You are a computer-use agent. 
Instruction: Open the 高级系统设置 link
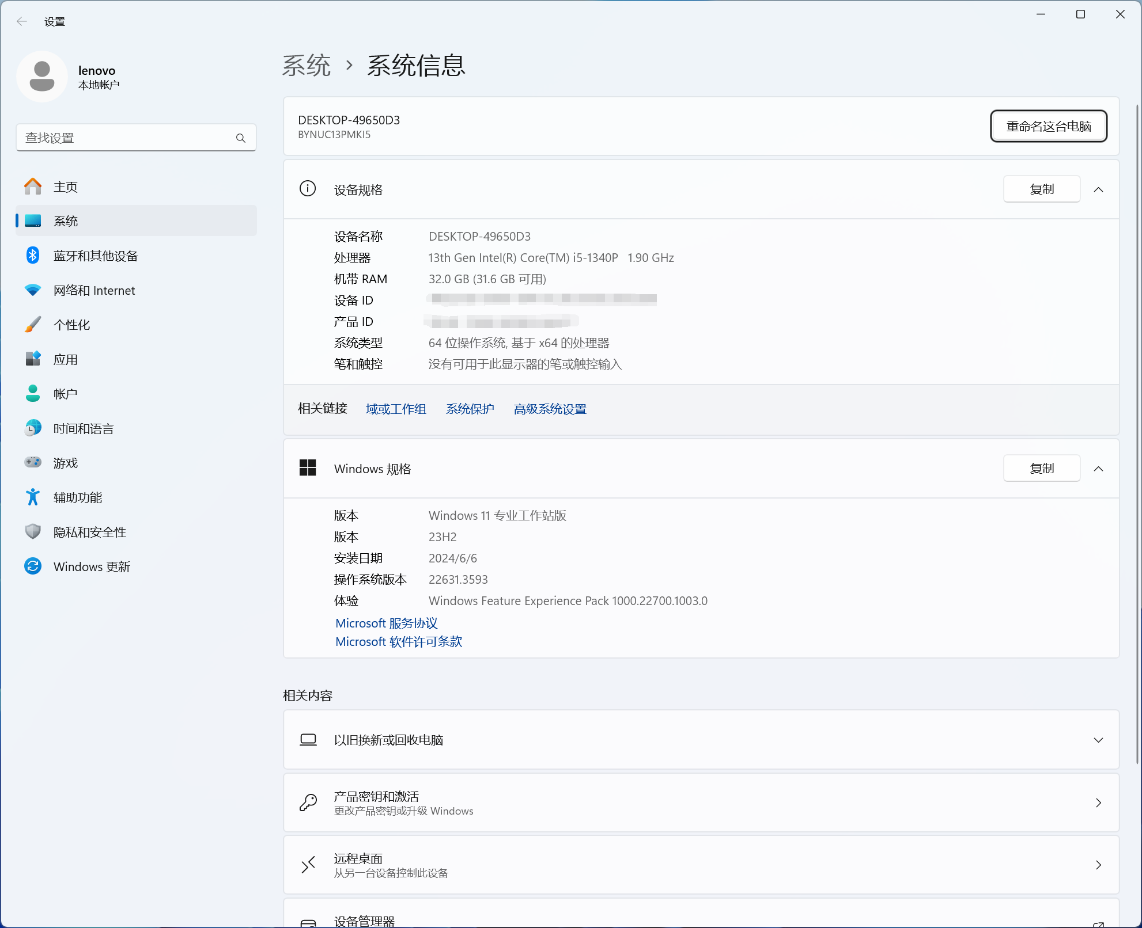click(x=550, y=409)
